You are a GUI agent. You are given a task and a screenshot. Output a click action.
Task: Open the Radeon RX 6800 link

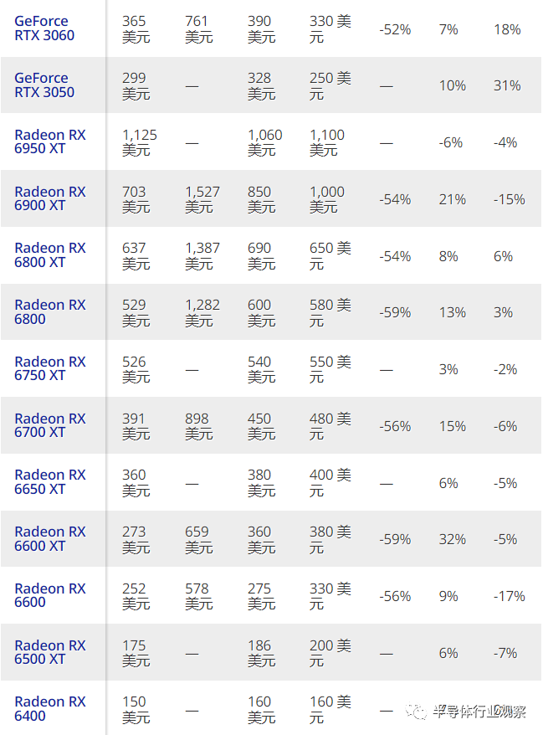click(50, 311)
